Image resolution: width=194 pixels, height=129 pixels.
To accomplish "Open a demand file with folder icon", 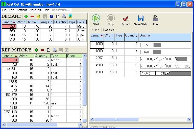I will click(39, 16).
